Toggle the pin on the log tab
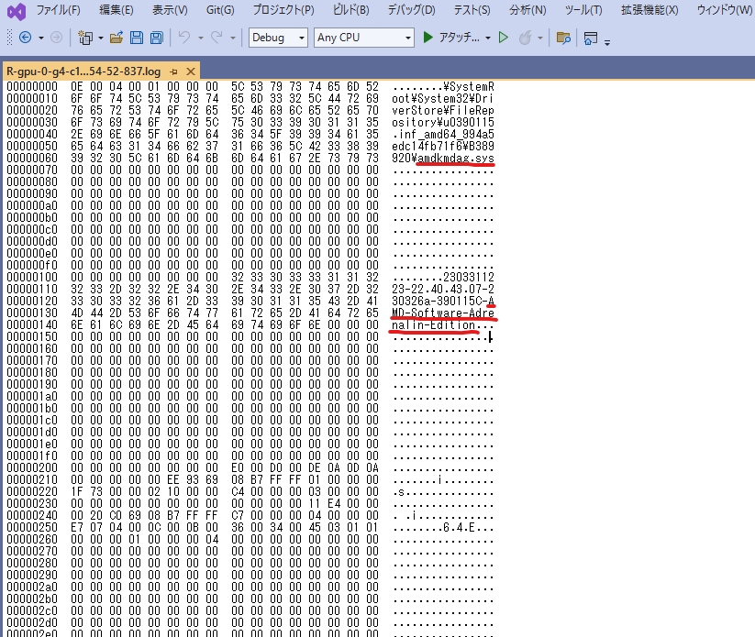 173,71
